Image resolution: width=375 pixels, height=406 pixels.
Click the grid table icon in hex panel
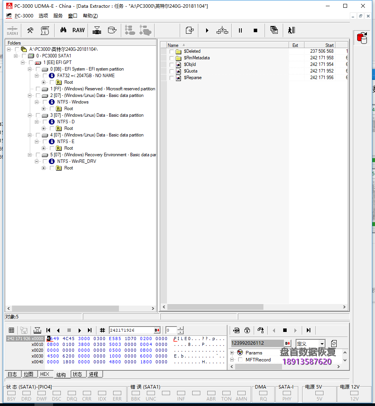(x=11, y=330)
